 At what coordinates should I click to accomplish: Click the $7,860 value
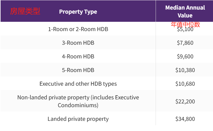(x=185, y=43)
